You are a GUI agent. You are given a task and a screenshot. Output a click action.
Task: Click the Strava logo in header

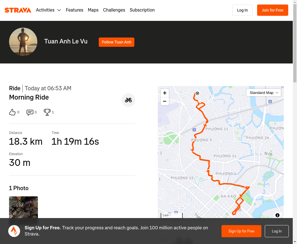coord(18,10)
